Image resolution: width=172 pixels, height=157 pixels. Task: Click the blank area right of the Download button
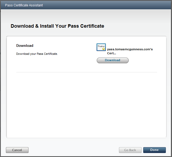144,60
